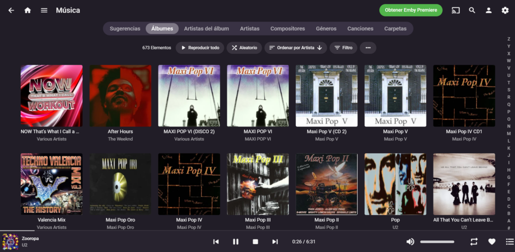Image resolution: width=515 pixels, height=252 pixels.
Task: Toggle repeat mode
Action: [x=474, y=242]
